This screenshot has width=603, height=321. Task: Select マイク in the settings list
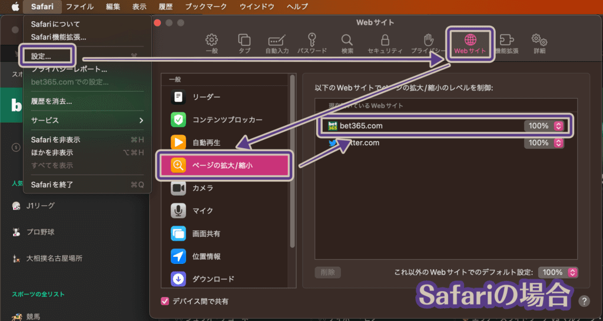point(226,211)
